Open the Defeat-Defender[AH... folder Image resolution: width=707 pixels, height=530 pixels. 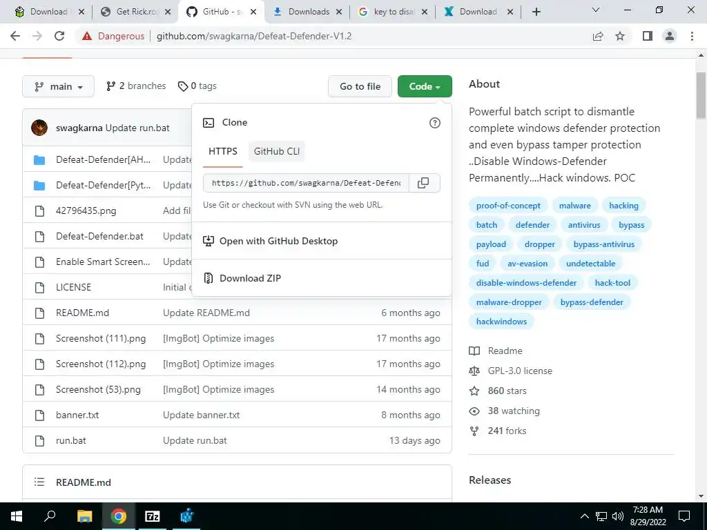104,159
